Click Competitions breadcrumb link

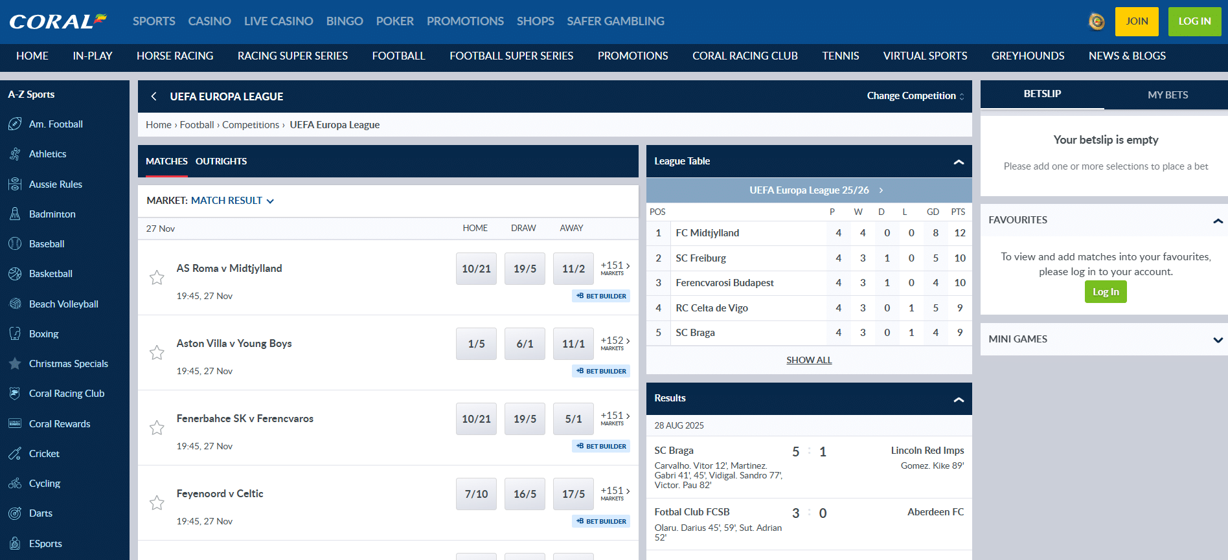(251, 125)
